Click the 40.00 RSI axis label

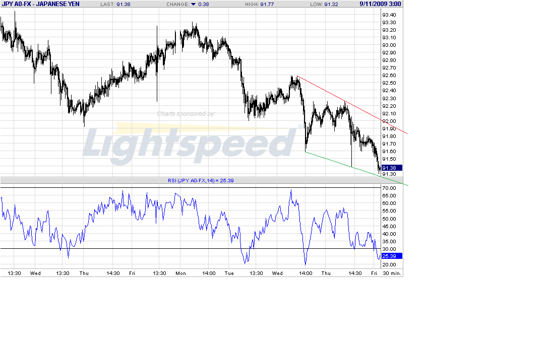click(x=389, y=234)
